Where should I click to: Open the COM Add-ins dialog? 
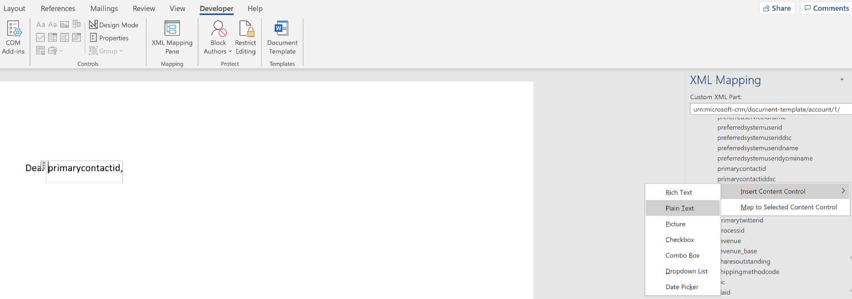point(13,37)
